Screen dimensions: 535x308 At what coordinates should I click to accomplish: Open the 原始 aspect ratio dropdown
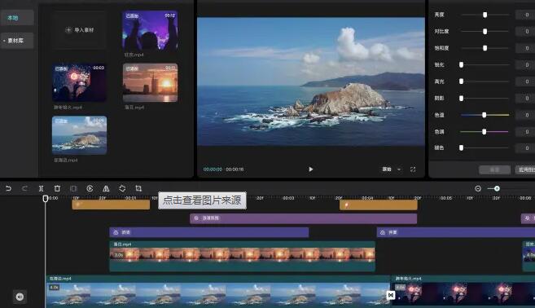391,169
